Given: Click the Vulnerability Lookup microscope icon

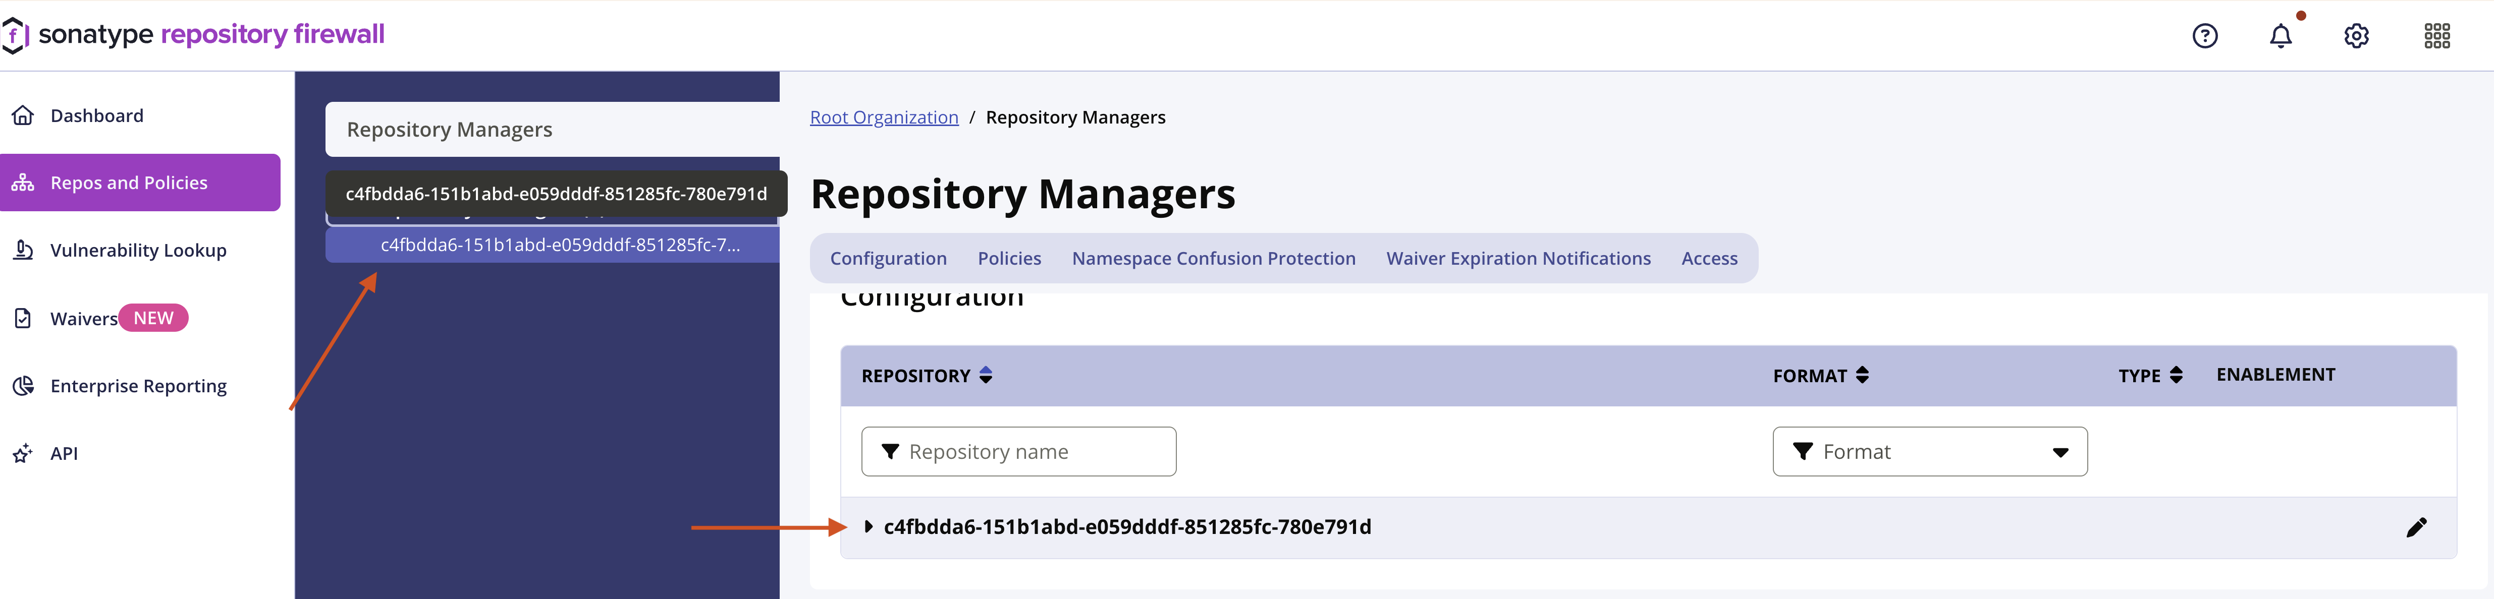Looking at the screenshot, I should pos(23,251).
